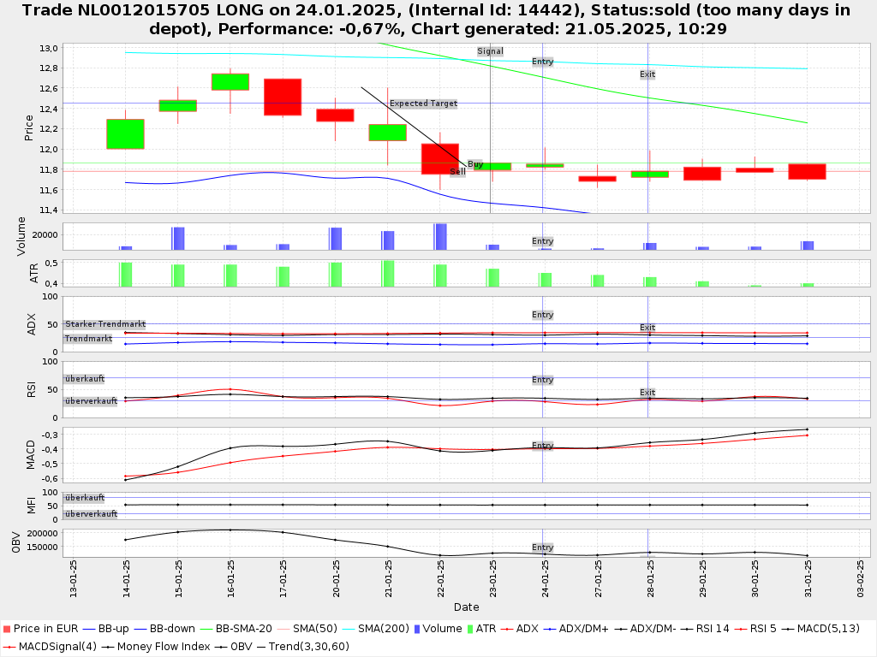Click the Starker Trendmarkt label in ADX panel
The height and width of the screenshot is (657, 877).
104,324
